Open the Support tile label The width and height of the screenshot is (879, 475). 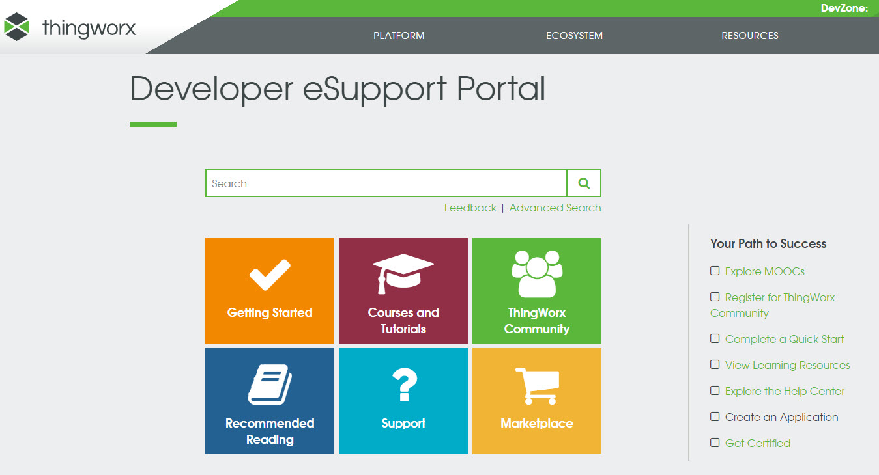pos(403,423)
